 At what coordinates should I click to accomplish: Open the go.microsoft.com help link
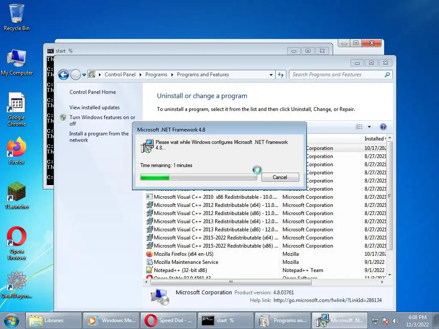tap(328, 300)
